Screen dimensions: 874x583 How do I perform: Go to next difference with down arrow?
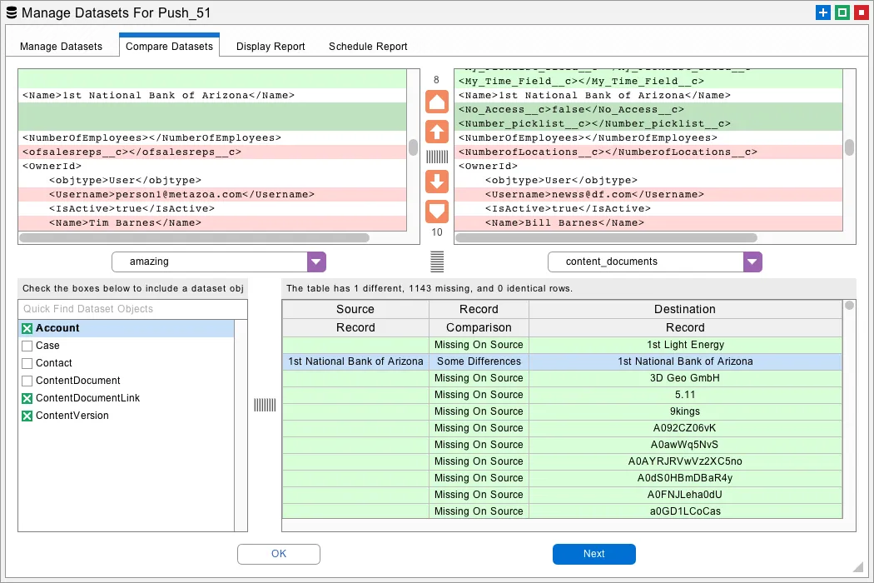[437, 182]
